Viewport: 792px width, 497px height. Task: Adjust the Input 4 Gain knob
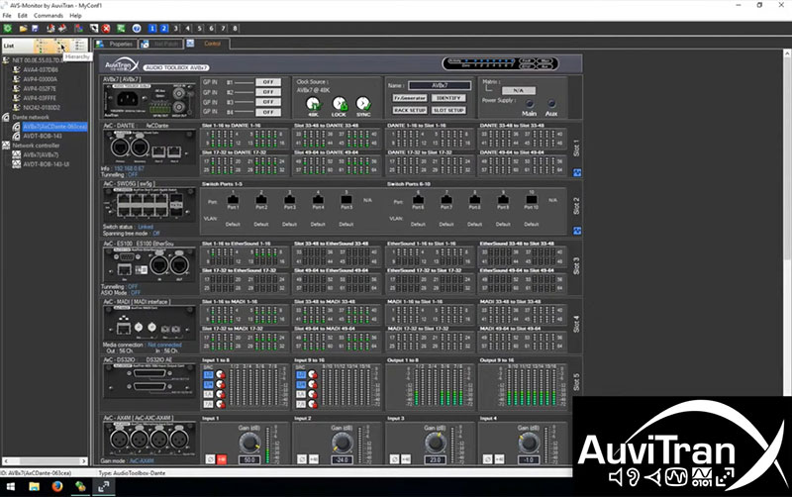(x=529, y=443)
